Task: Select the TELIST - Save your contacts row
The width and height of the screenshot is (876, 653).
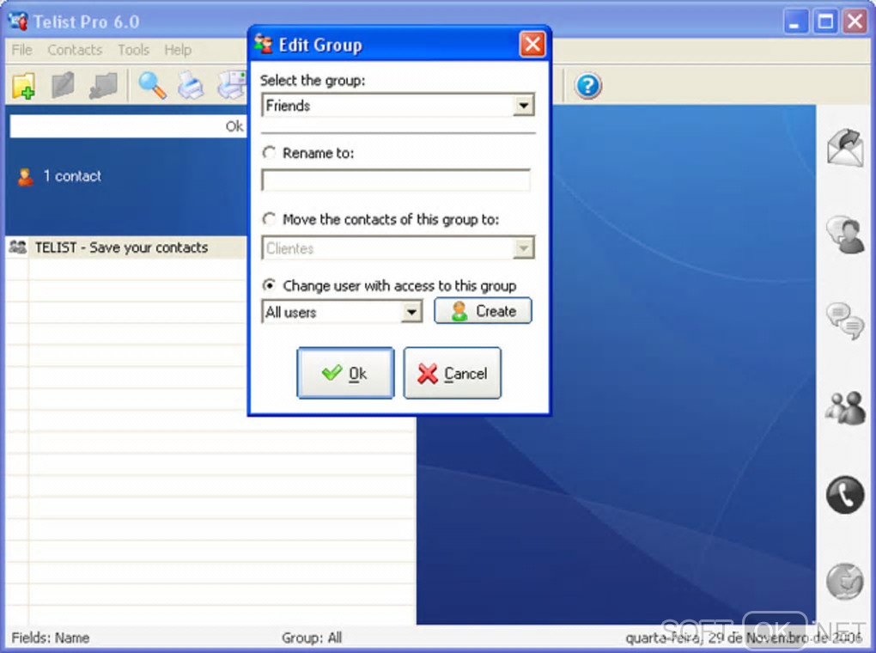Action: (125, 247)
